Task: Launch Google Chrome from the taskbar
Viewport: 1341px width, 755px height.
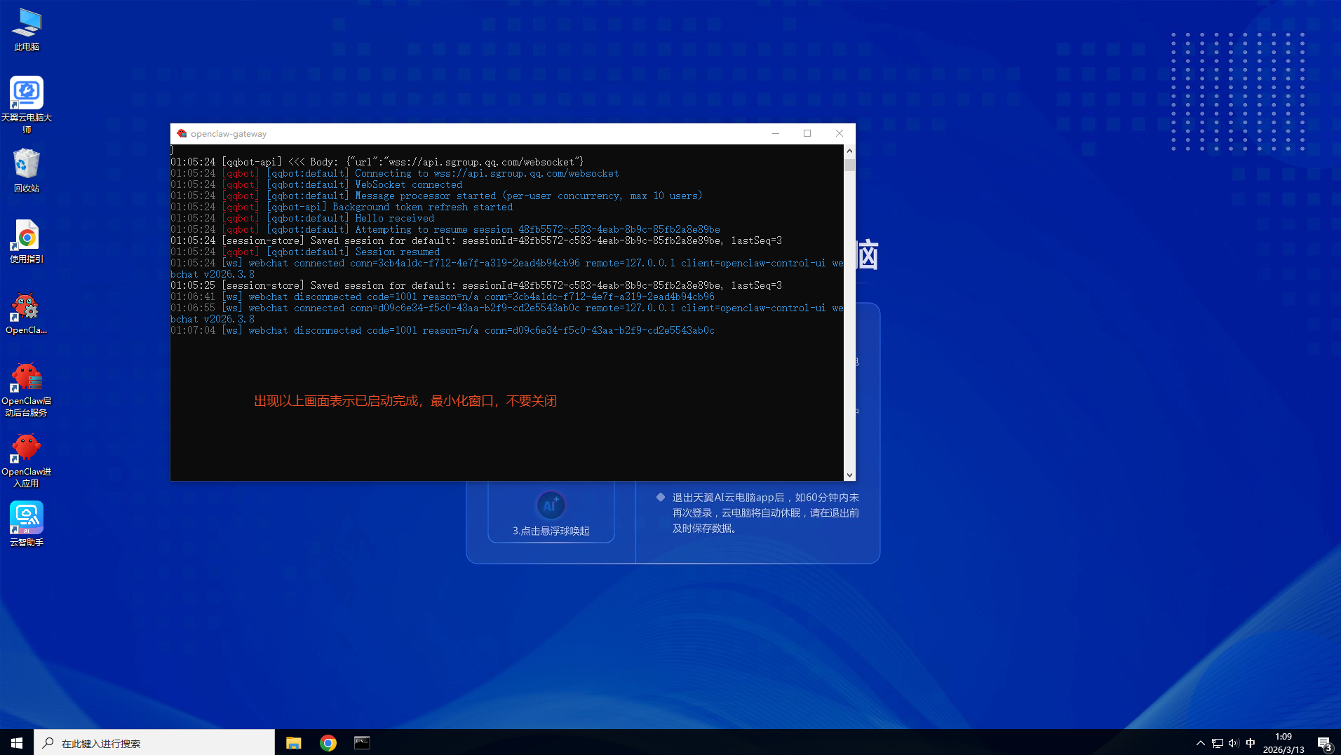Action: (x=328, y=743)
